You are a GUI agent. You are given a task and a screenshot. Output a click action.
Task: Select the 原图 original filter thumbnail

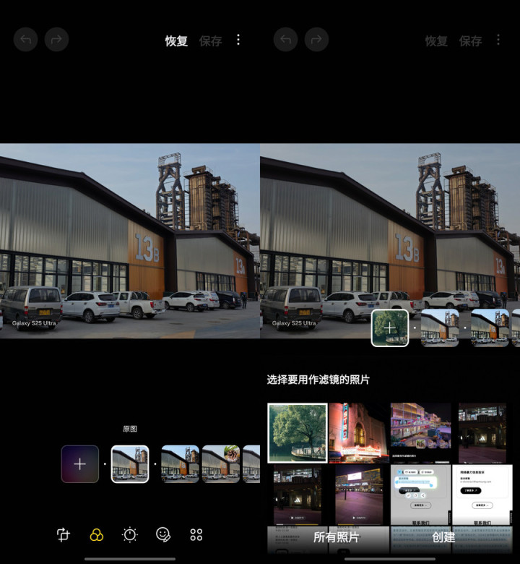click(x=130, y=464)
